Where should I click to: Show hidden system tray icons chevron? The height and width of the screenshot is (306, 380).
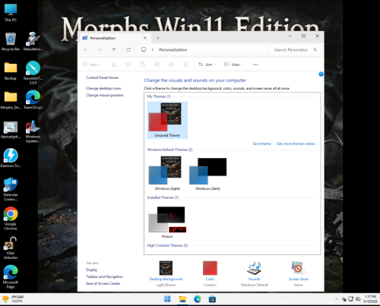(x=337, y=299)
